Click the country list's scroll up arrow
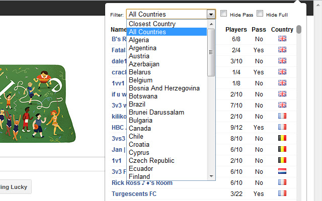Viewport: 322px width, 201px height. tap(211, 24)
